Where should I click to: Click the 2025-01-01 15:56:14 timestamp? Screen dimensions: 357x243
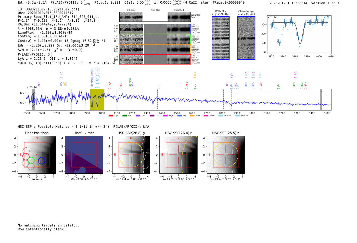point(288,3)
